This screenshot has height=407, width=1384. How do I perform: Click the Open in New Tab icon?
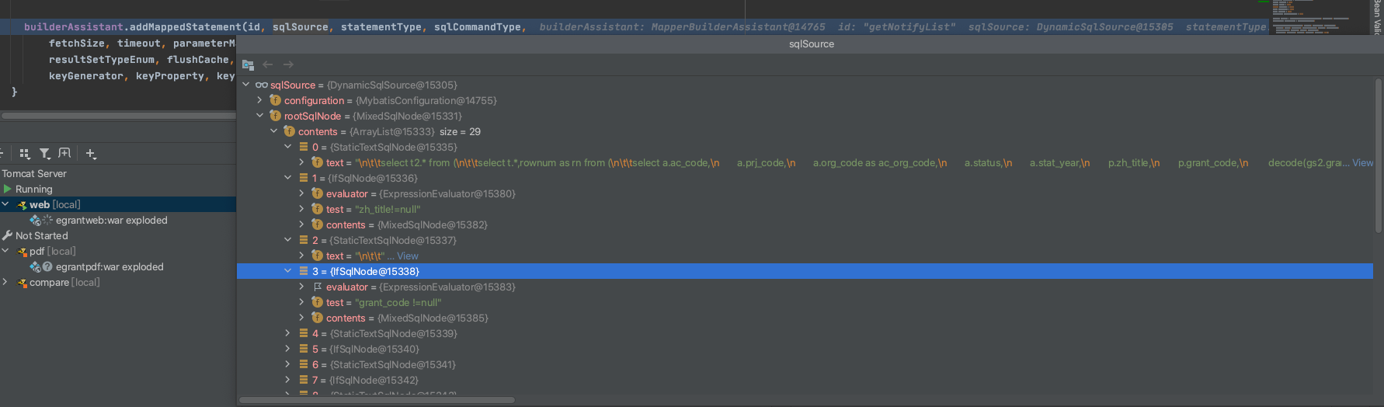[64, 154]
